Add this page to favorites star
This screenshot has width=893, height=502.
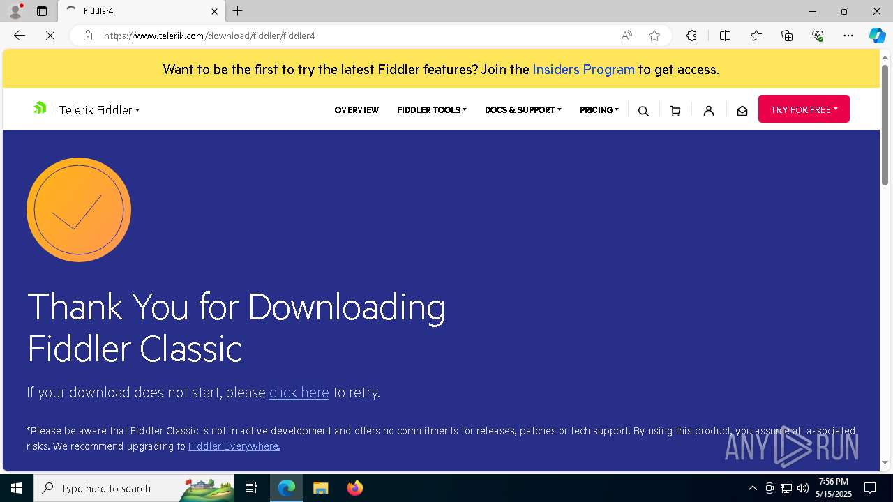(654, 36)
